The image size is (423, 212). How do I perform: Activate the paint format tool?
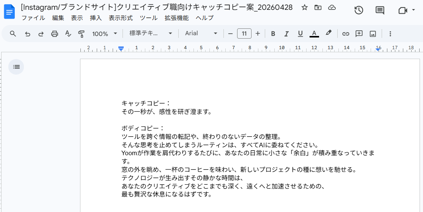(x=81, y=34)
